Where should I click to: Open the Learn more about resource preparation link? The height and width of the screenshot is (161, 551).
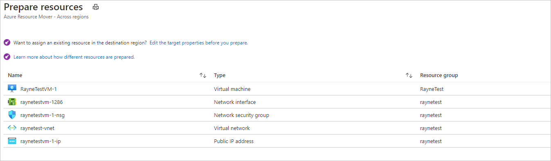(74, 57)
